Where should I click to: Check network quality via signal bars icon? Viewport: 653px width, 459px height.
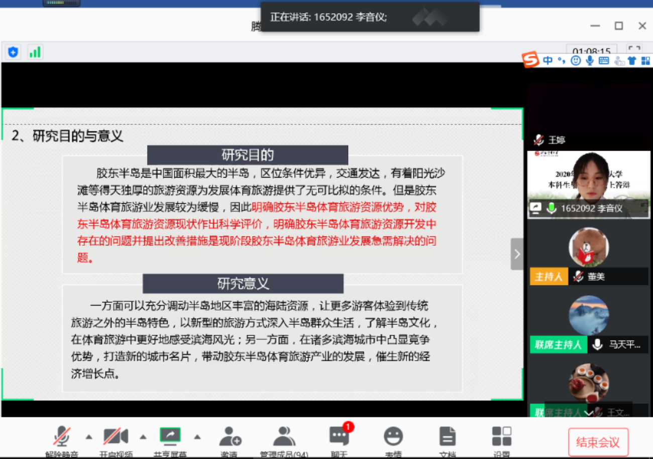[35, 52]
